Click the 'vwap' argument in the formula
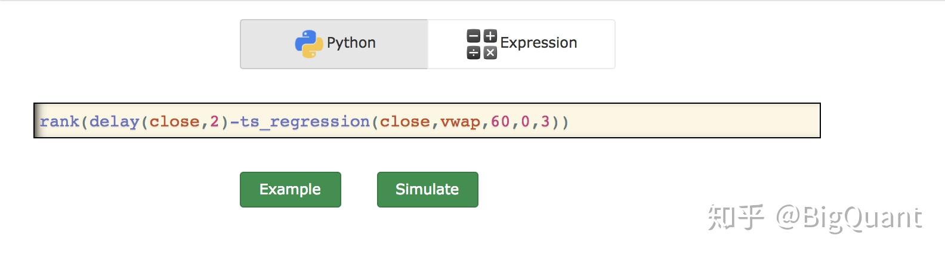The width and height of the screenshot is (945, 260). (460, 122)
